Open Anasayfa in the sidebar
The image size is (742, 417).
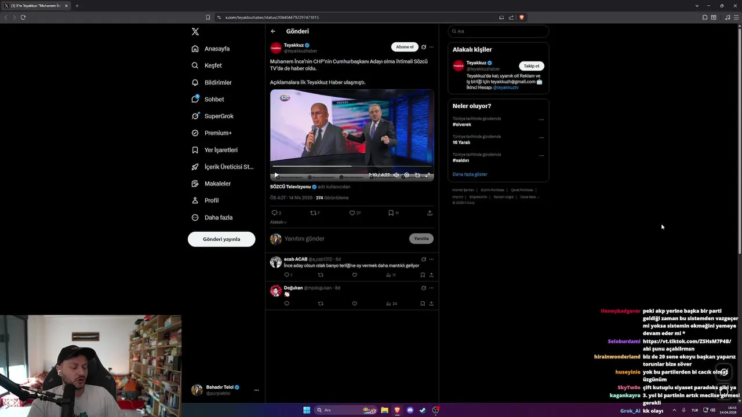pyautogui.click(x=210, y=49)
